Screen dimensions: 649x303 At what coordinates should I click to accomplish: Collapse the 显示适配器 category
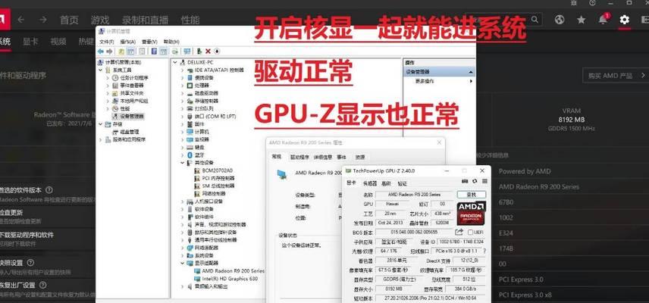click(183, 263)
